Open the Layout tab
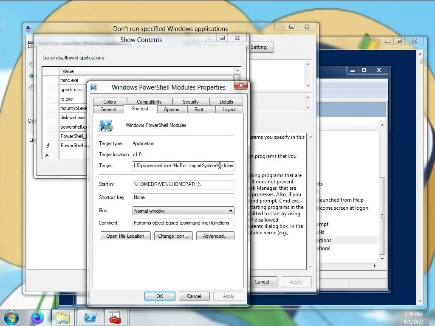The width and height of the screenshot is (435, 326). (229, 110)
